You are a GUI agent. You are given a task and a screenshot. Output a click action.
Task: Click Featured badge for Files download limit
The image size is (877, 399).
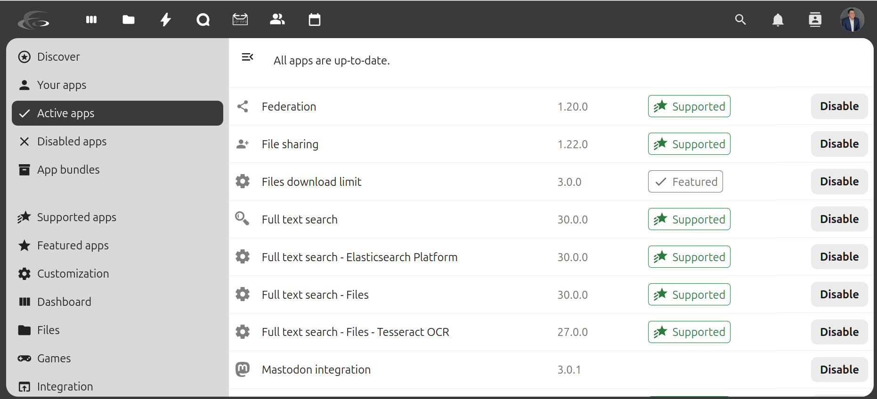point(685,182)
